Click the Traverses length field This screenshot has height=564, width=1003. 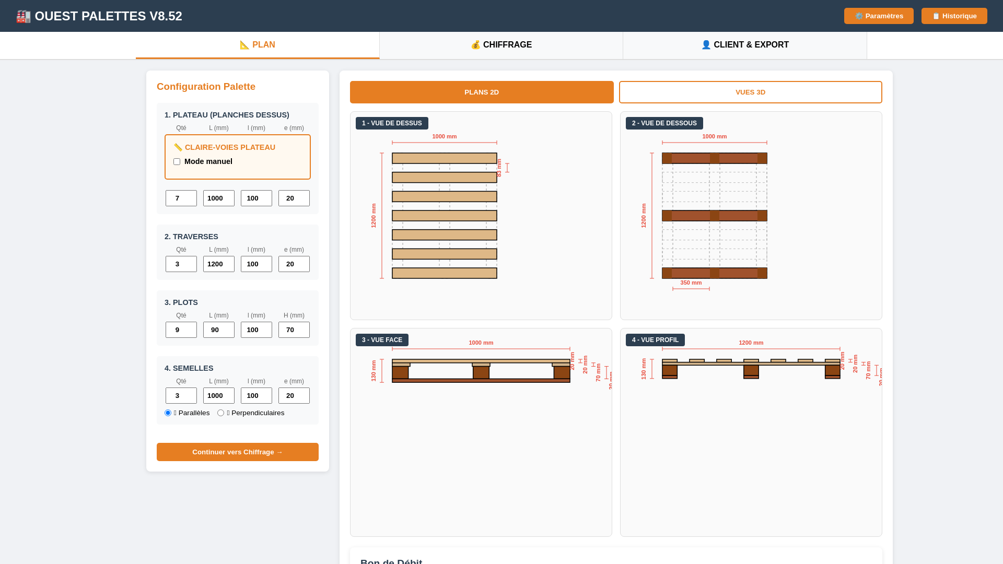tap(219, 264)
